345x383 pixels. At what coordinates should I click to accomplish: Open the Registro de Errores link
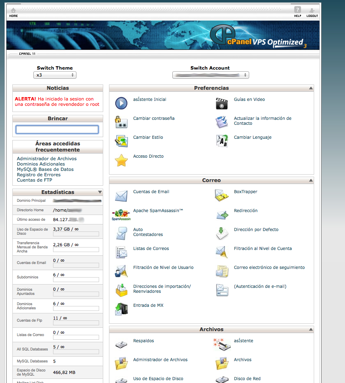point(39,175)
